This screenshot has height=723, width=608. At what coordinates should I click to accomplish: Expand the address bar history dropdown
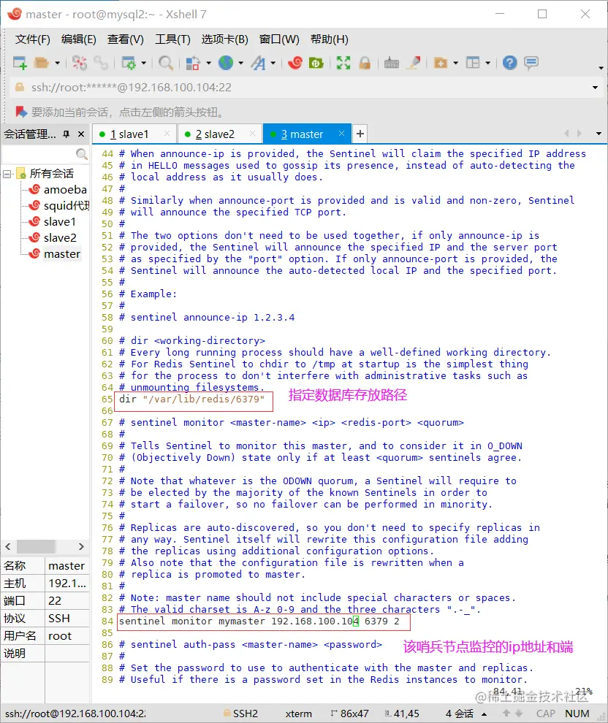click(x=595, y=88)
